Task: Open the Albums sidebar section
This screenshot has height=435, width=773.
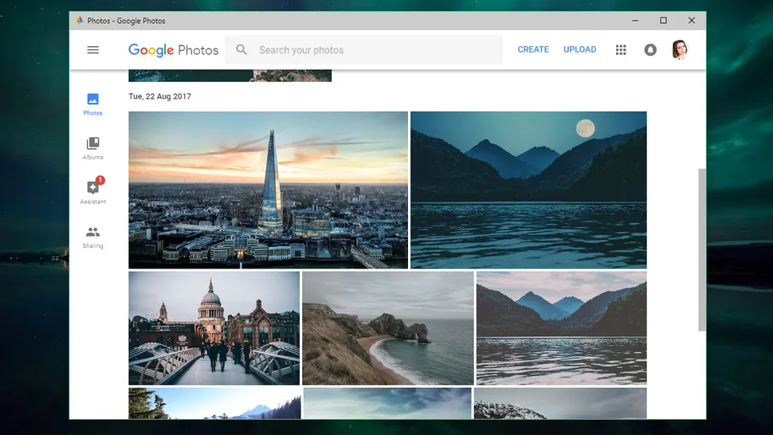Action: click(92, 147)
